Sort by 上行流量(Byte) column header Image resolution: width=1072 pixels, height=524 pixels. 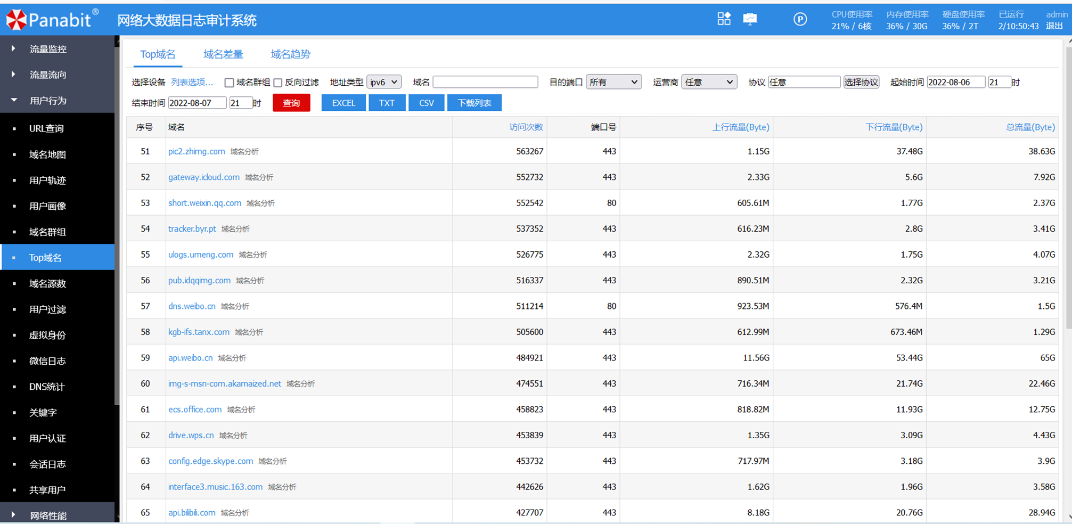point(741,127)
